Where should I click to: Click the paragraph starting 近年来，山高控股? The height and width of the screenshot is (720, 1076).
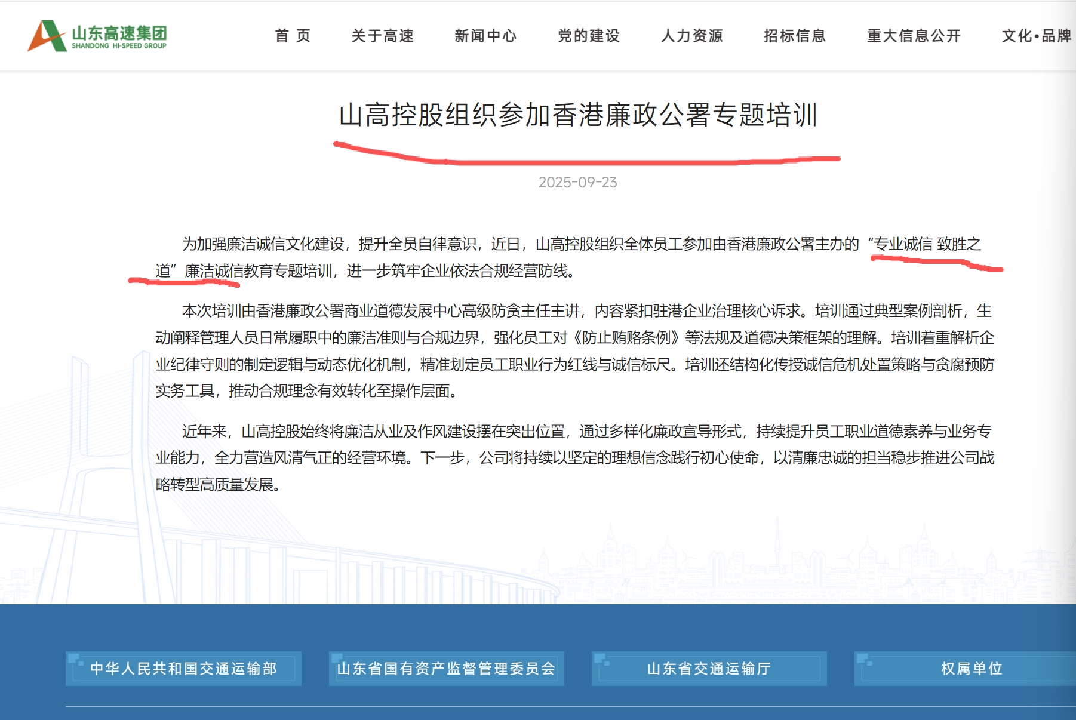coord(574,458)
